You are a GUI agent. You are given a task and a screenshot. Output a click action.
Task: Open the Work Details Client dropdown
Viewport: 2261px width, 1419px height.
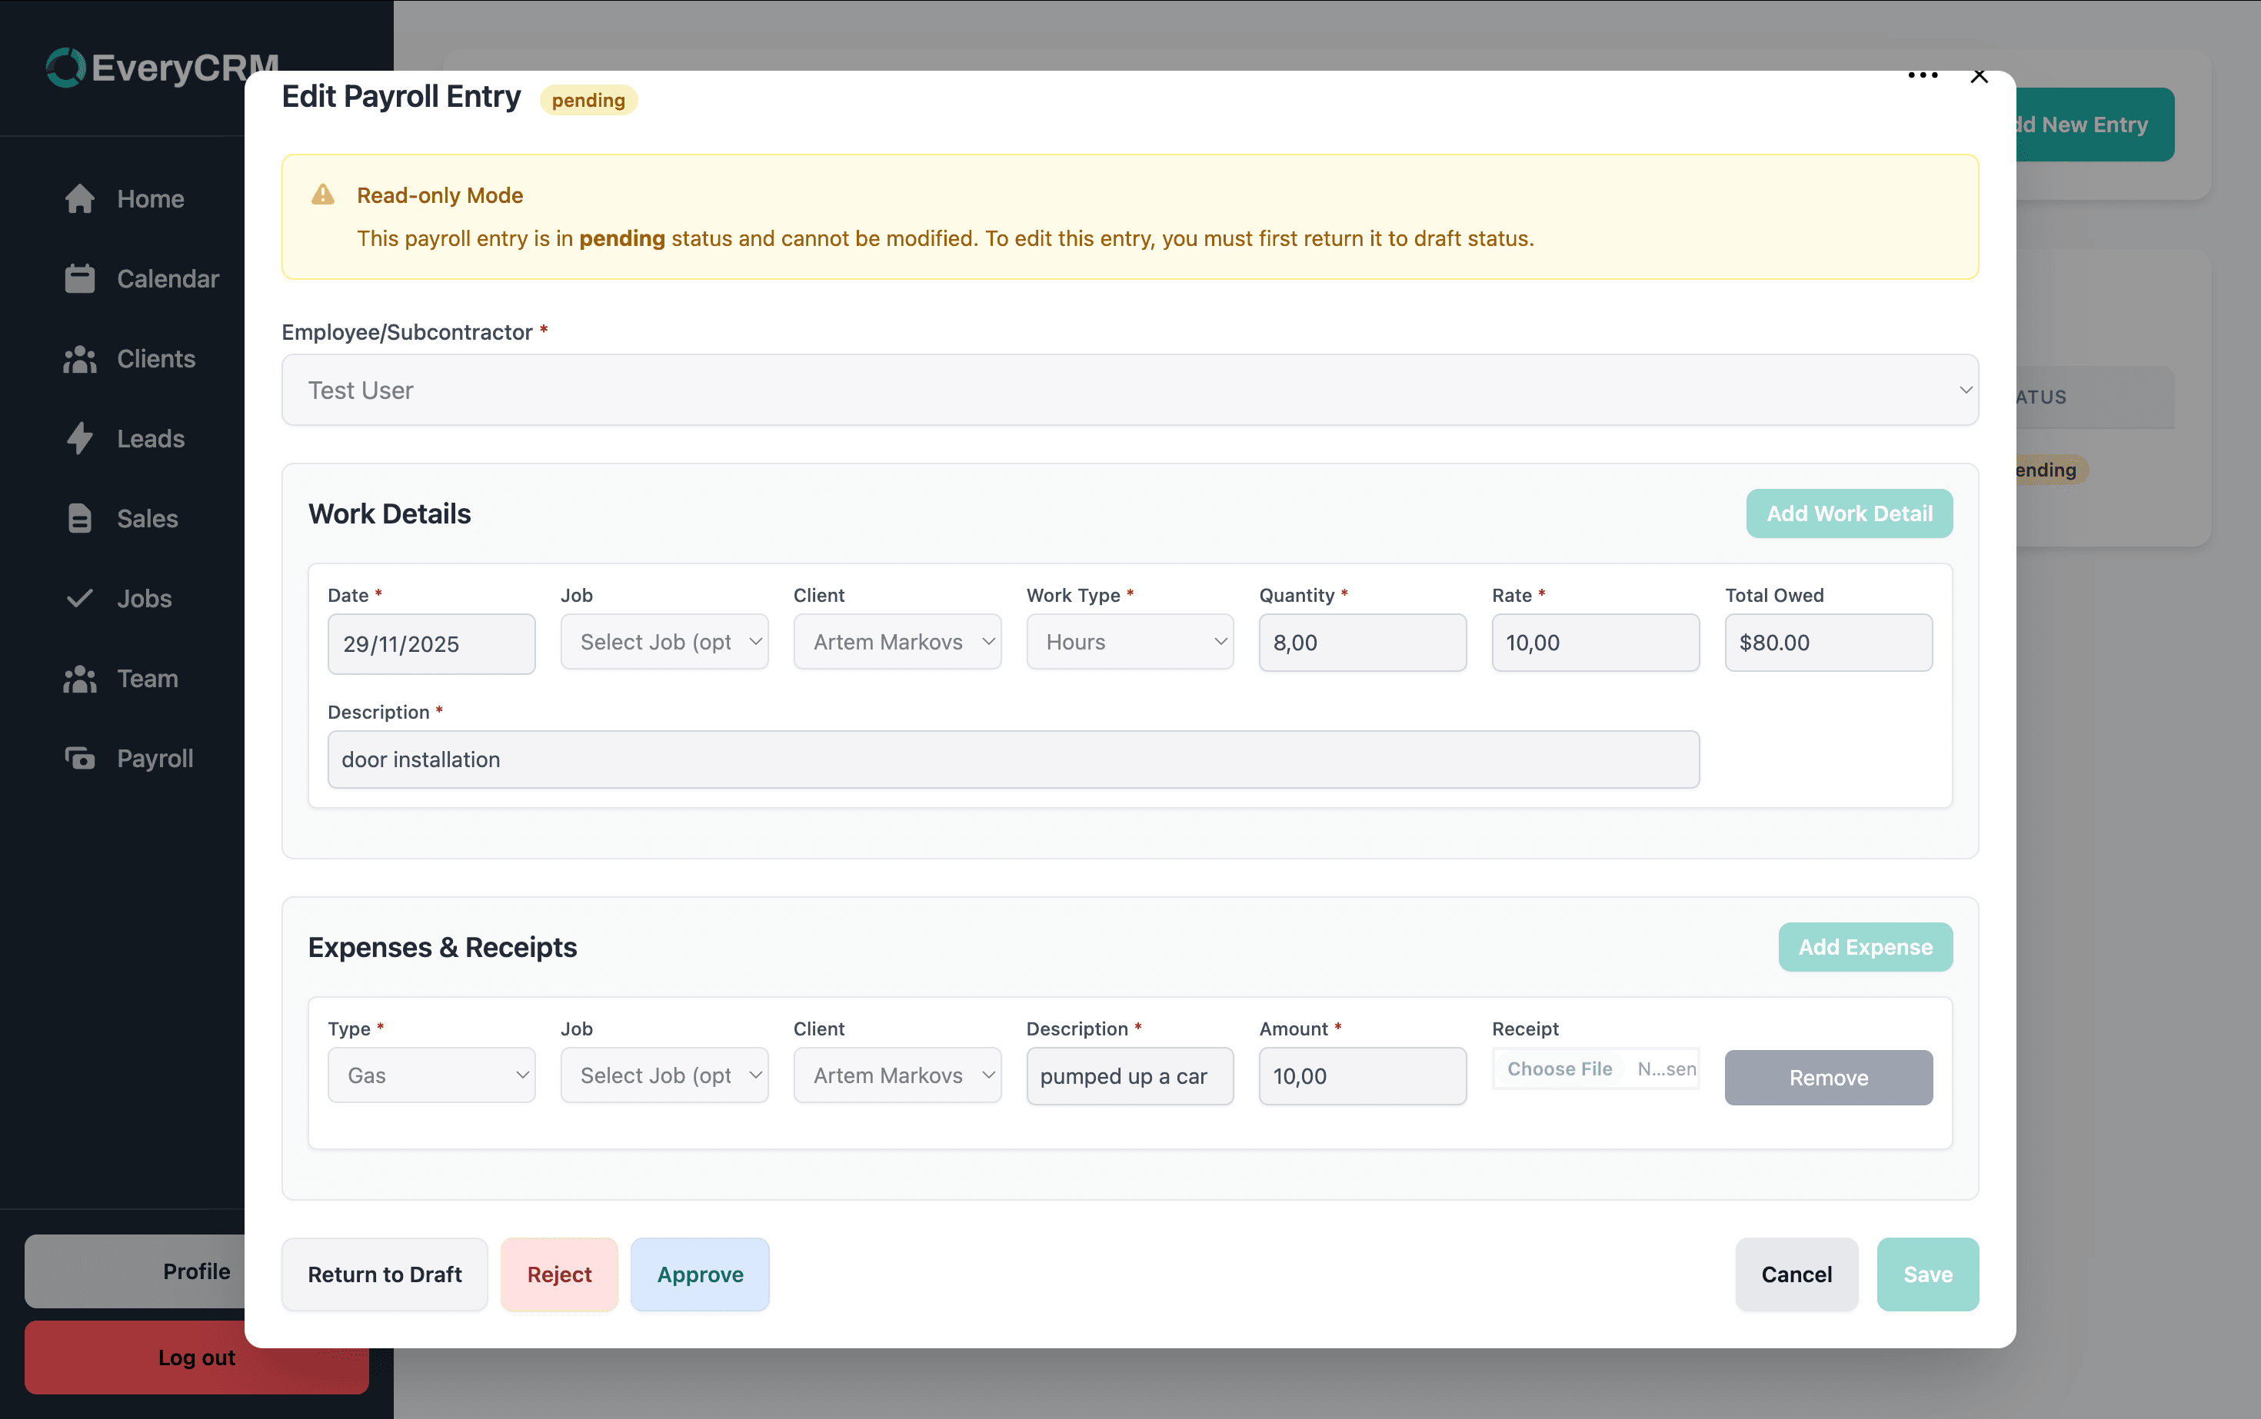pos(897,642)
